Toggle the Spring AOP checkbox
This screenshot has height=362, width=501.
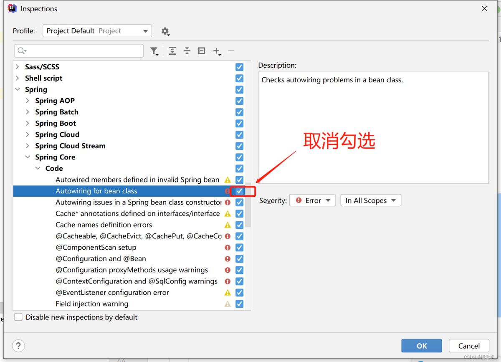(239, 101)
